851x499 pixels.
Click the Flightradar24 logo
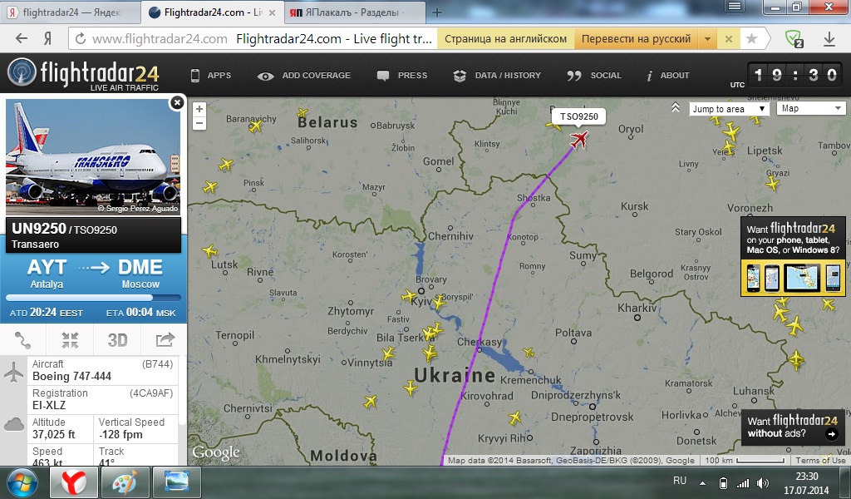(x=83, y=74)
